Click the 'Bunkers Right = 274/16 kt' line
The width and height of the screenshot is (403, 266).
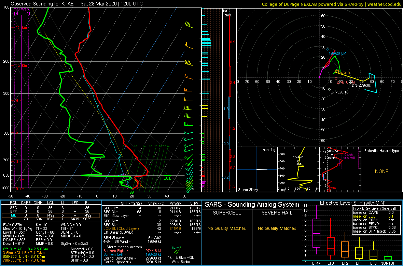click(132, 250)
